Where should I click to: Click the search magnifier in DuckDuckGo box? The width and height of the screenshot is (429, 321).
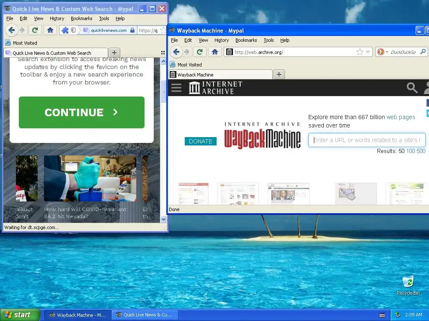click(x=423, y=51)
